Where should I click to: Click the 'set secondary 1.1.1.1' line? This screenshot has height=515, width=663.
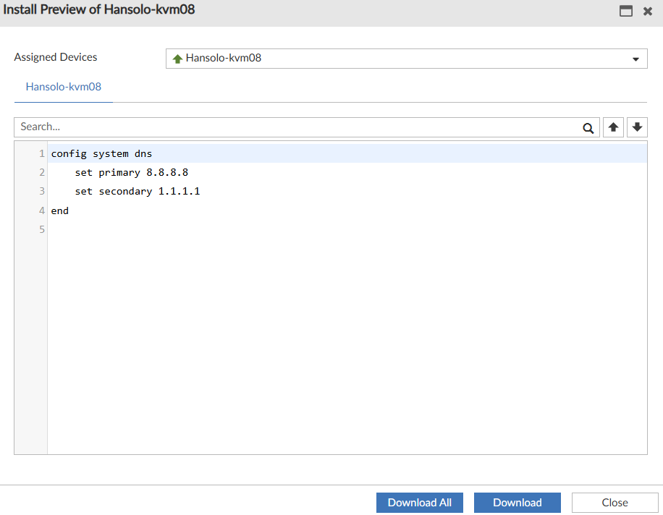[137, 192]
